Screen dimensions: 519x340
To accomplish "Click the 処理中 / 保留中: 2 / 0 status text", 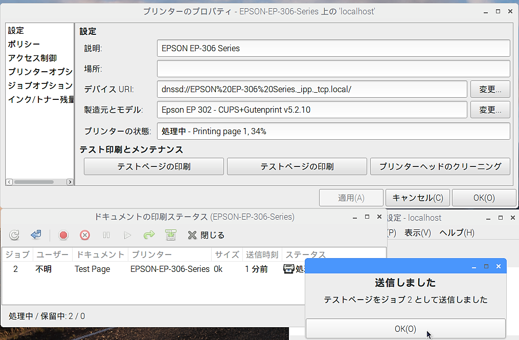I will pos(47,316).
